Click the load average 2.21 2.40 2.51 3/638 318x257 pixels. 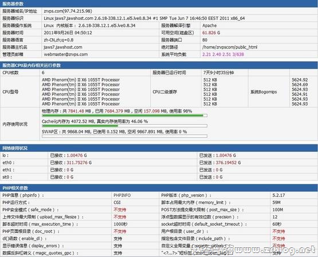(x=223, y=54)
